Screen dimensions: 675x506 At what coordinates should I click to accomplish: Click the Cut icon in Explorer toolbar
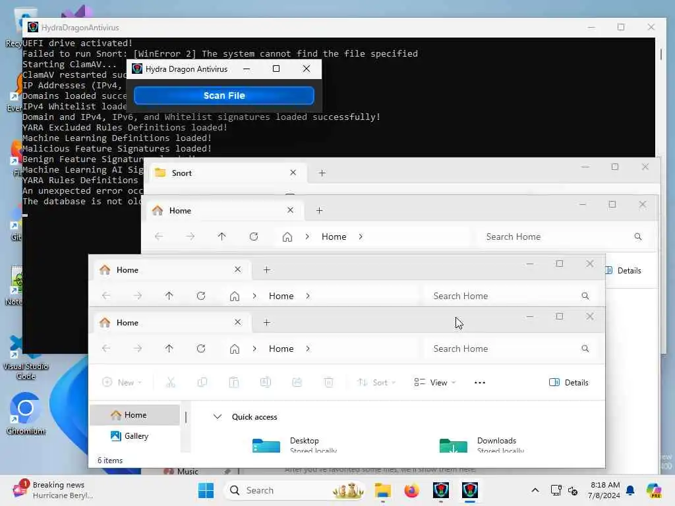[x=171, y=383]
